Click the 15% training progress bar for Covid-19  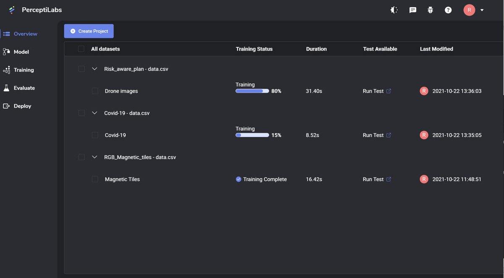tap(252, 134)
